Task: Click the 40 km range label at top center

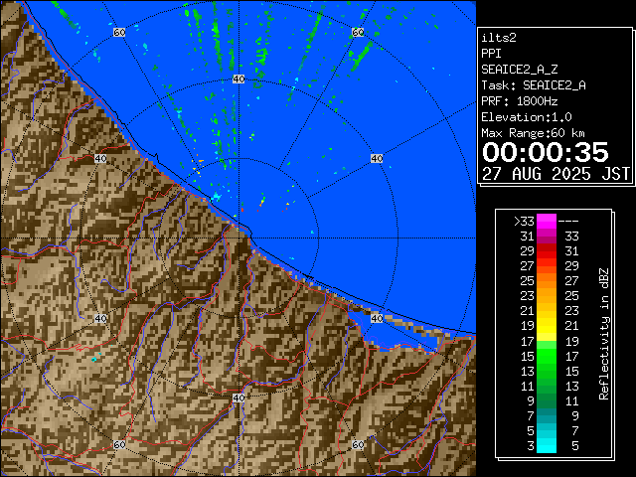Action: tap(238, 79)
